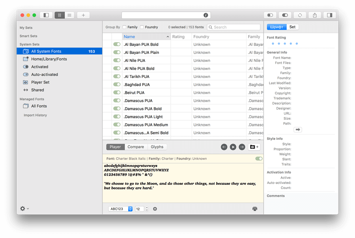This screenshot has height=238, width=355.
Task: Sort by the Rating column header
Action: (181, 37)
